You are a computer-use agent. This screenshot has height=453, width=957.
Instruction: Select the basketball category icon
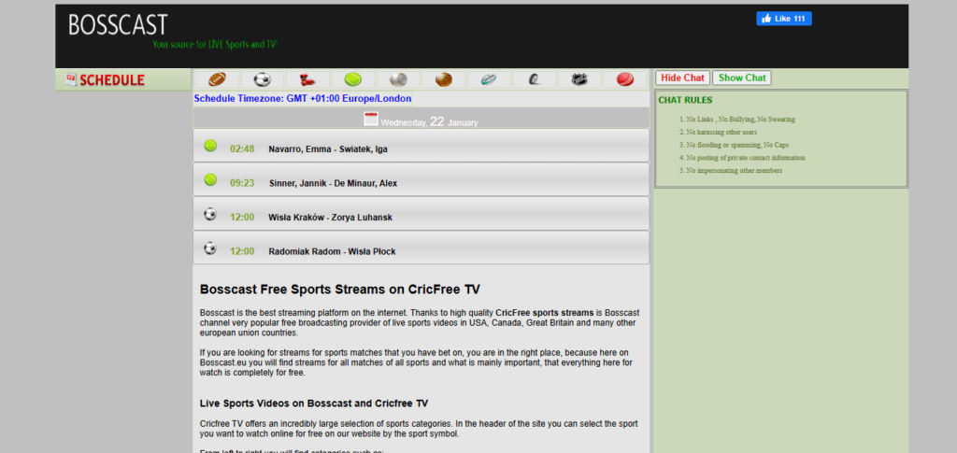tap(444, 79)
